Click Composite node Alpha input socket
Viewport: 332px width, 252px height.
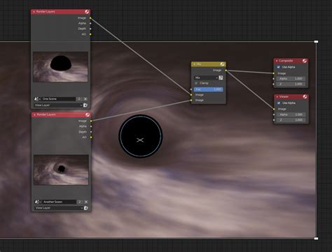(274, 79)
